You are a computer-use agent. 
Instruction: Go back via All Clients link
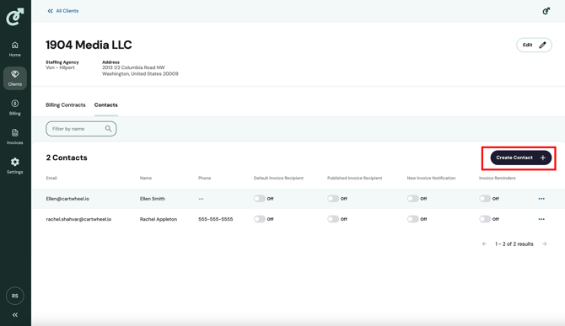coord(63,11)
